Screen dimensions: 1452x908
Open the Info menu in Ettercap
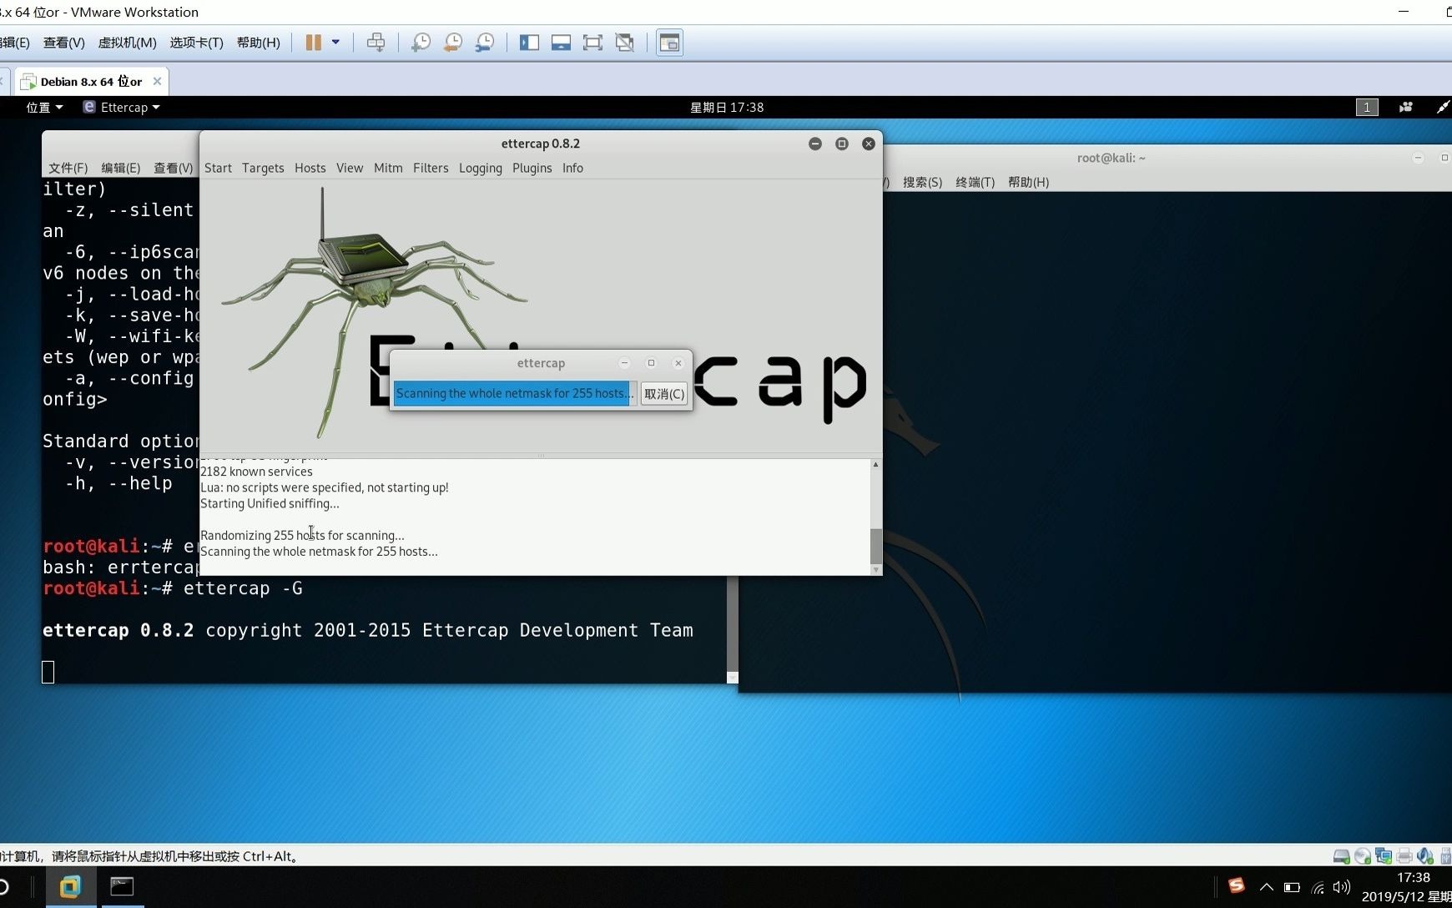(572, 168)
